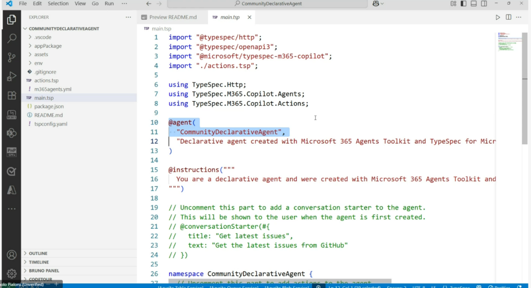The height and width of the screenshot is (288, 531).
Task: Click the VS Code logo icon
Action: pos(9,4)
